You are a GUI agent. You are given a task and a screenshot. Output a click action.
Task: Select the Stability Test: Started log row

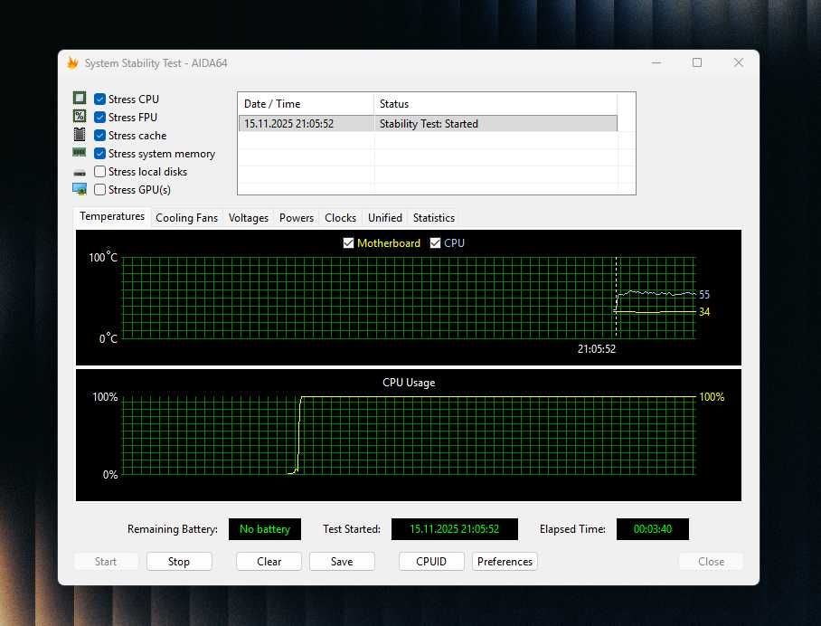point(429,124)
